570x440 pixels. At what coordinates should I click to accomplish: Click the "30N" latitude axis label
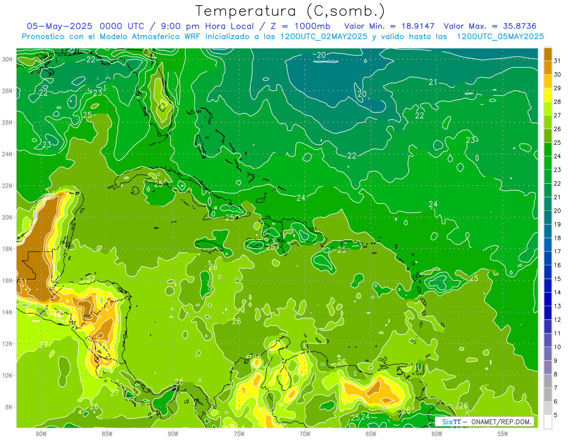(8, 59)
